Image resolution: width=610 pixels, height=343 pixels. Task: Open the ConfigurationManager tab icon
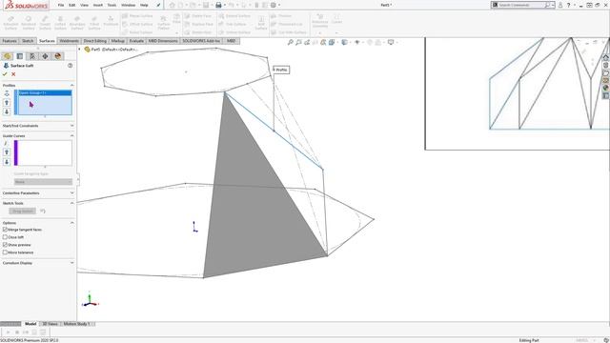(32, 56)
